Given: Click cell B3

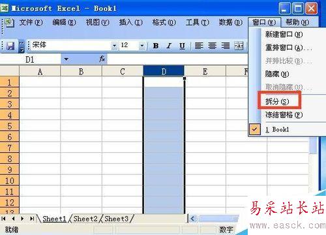Looking at the screenshot, I should click(81, 104).
